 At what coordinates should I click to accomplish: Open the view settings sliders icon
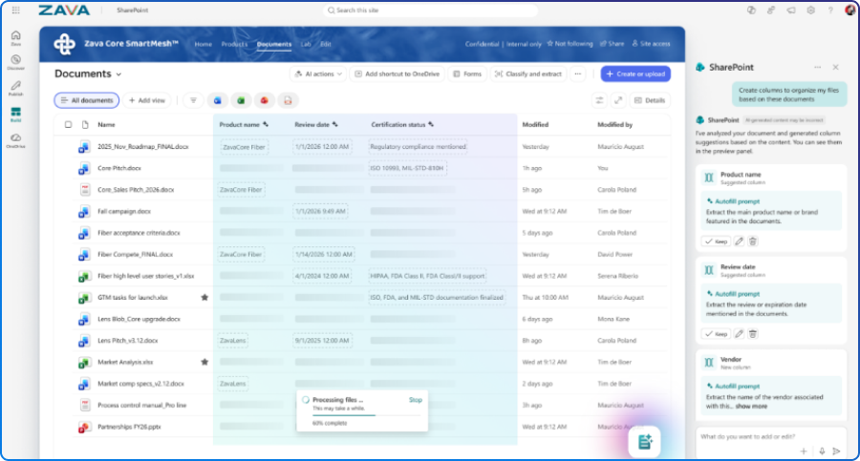click(x=599, y=100)
